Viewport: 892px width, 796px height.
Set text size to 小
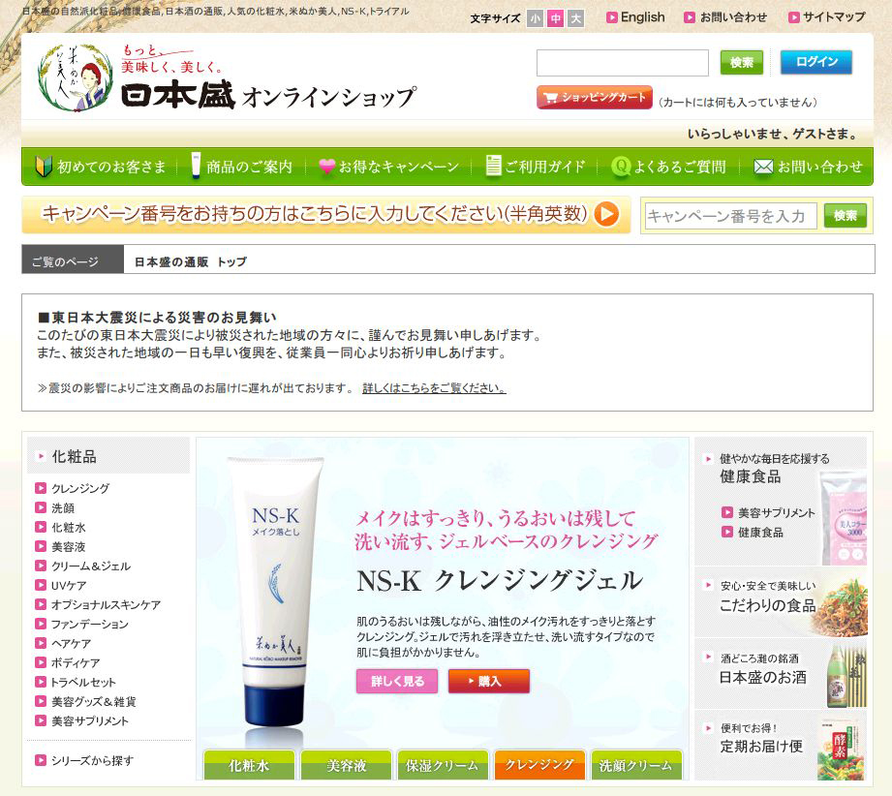tap(536, 18)
